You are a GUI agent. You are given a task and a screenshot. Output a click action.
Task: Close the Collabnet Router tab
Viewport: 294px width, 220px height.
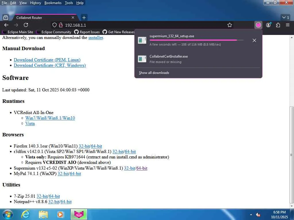coord(73,17)
